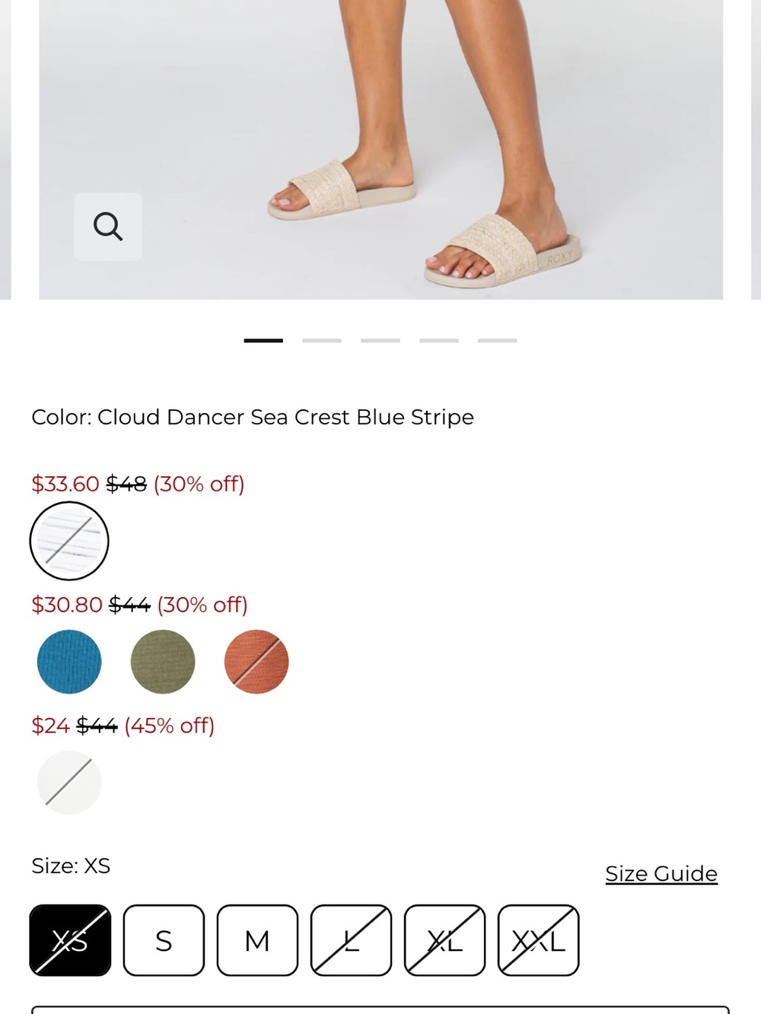Select size M

click(257, 940)
